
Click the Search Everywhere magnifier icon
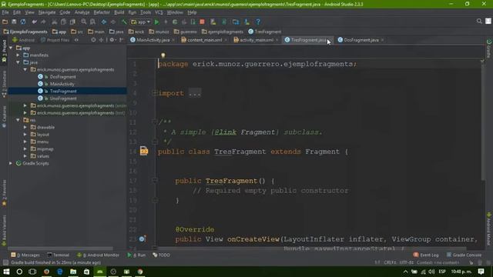(479, 21)
